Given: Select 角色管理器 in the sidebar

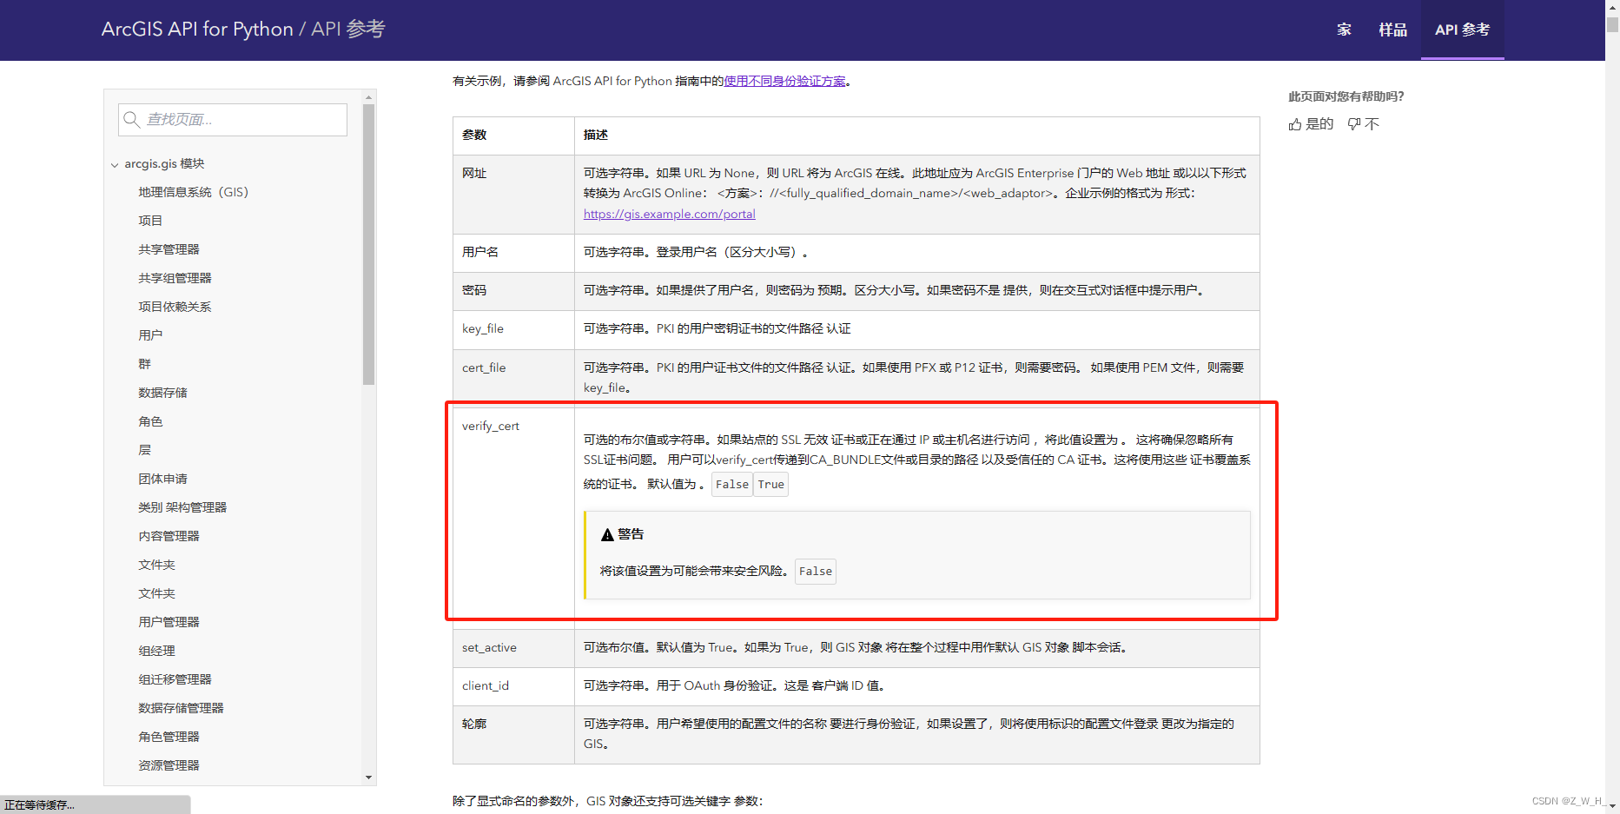Looking at the screenshot, I should point(168,736).
